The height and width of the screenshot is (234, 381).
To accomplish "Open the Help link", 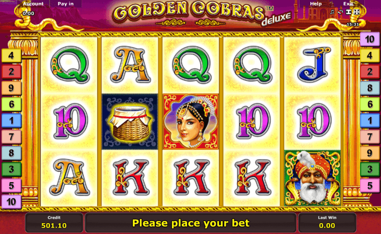I will pos(316,4).
